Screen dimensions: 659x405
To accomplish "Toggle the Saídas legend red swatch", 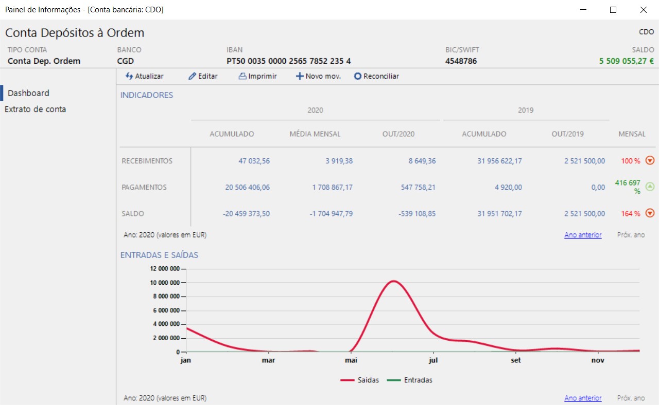I will point(347,380).
